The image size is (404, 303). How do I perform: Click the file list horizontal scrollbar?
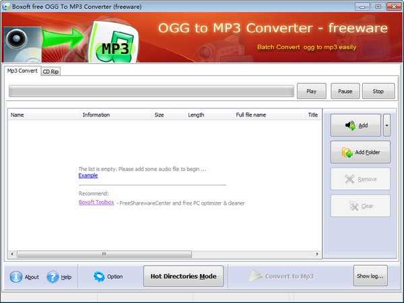tap(104, 254)
